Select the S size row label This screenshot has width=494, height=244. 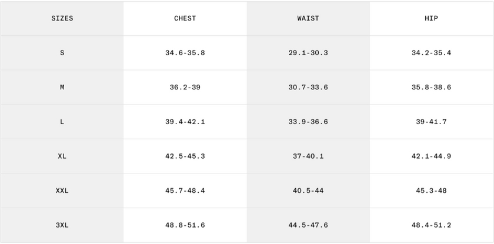click(62, 53)
